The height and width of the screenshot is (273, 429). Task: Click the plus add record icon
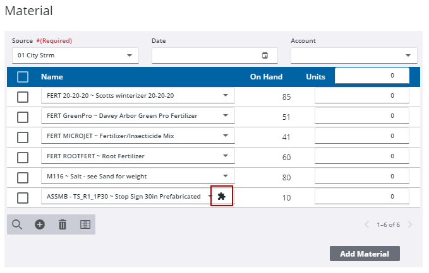tap(40, 224)
